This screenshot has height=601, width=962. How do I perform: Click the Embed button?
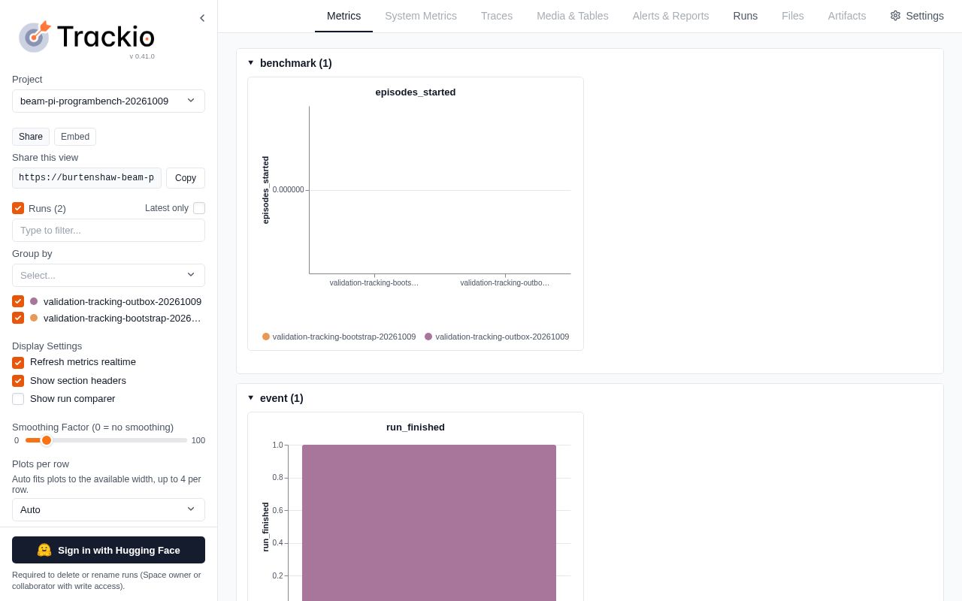[75, 137]
